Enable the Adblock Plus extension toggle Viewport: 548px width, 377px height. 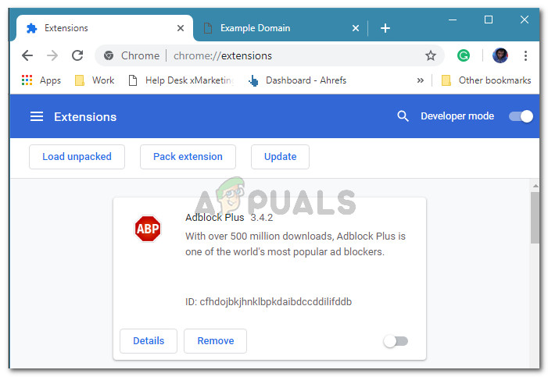pyautogui.click(x=396, y=341)
